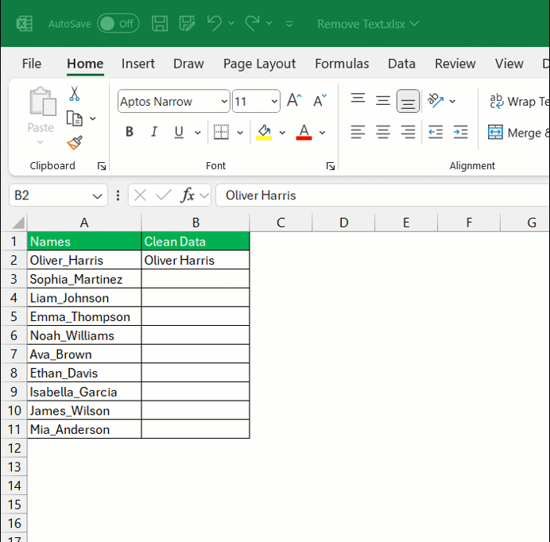Viewport: 550px width, 542px height.
Task: Toggle Italic formatting
Action: [153, 132]
